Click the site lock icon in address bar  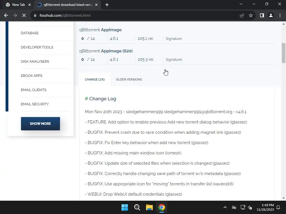35,16
